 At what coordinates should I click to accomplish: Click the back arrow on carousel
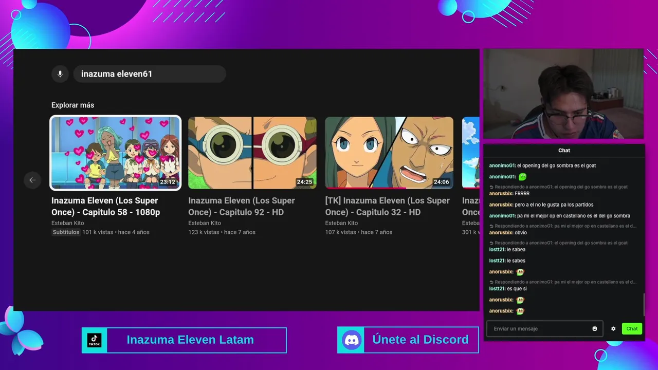click(32, 180)
